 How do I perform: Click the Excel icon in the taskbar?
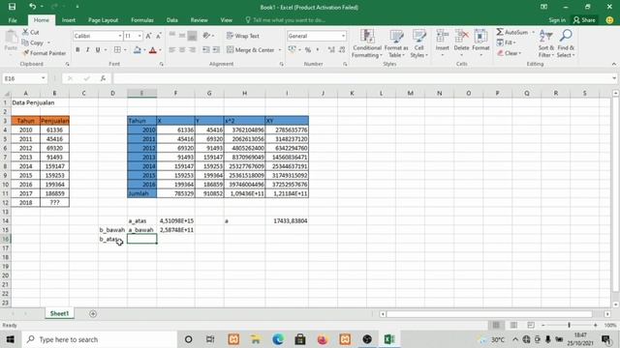coord(389,339)
